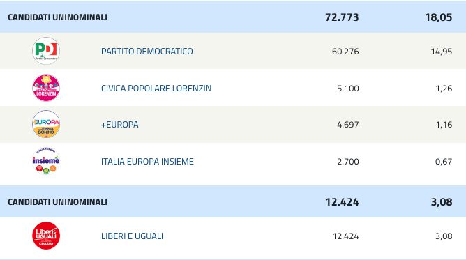This screenshot has height=260, width=466.
Task: Click the 4.697 votes cell
Action: (347, 124)
